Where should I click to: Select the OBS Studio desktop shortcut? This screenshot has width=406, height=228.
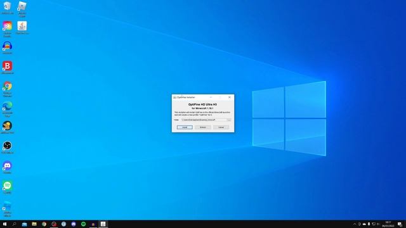pos(7,148)
